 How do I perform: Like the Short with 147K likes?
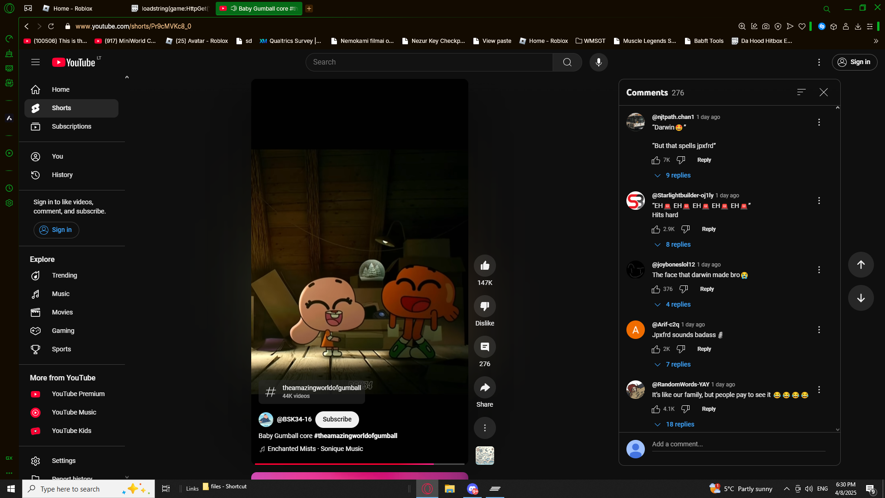484,266
